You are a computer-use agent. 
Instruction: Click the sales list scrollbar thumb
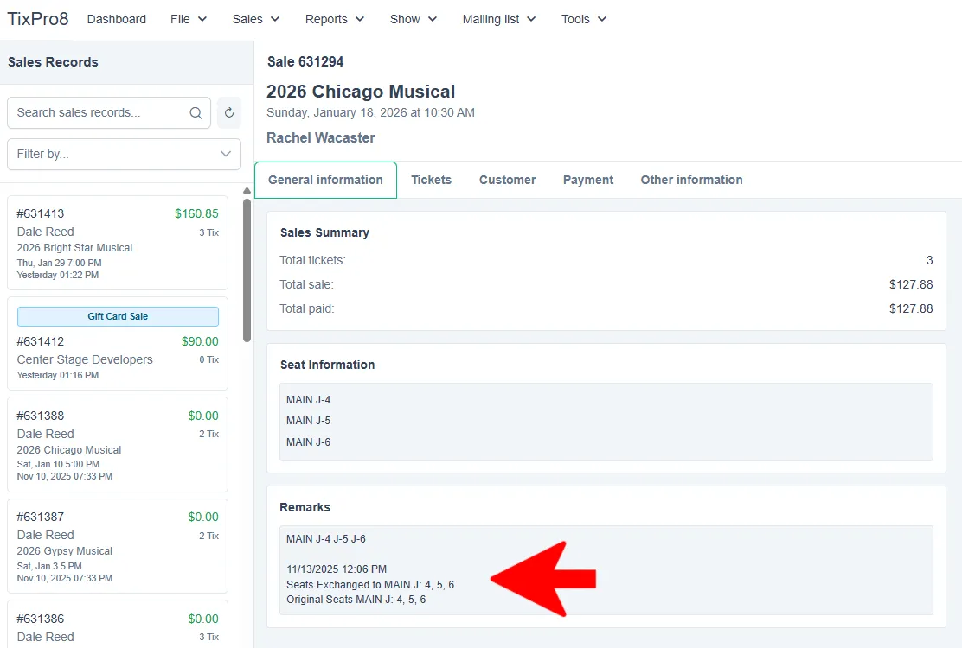(x=247, y=270)
